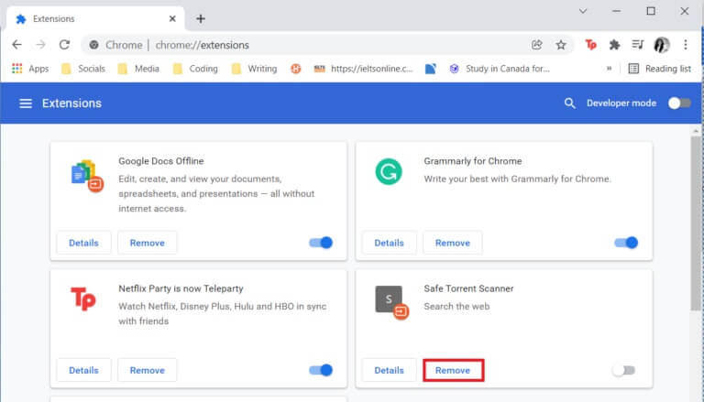
Task: View Details for Netflix Party Teleparty
Action: [x=83, y=370]
